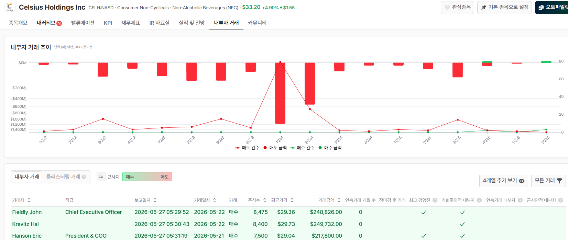Click 매수 green end of gradient legend
Screen dimensions: 568x240
tap(130, 177)
